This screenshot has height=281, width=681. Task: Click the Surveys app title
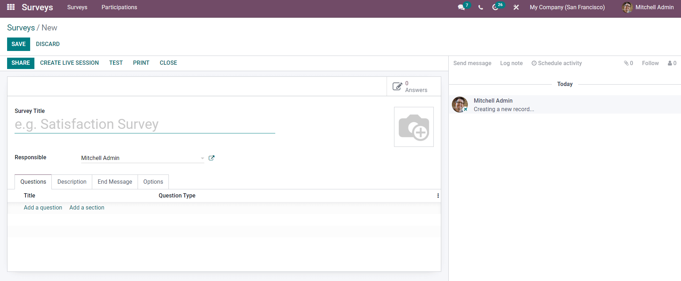tap(37, 7)
